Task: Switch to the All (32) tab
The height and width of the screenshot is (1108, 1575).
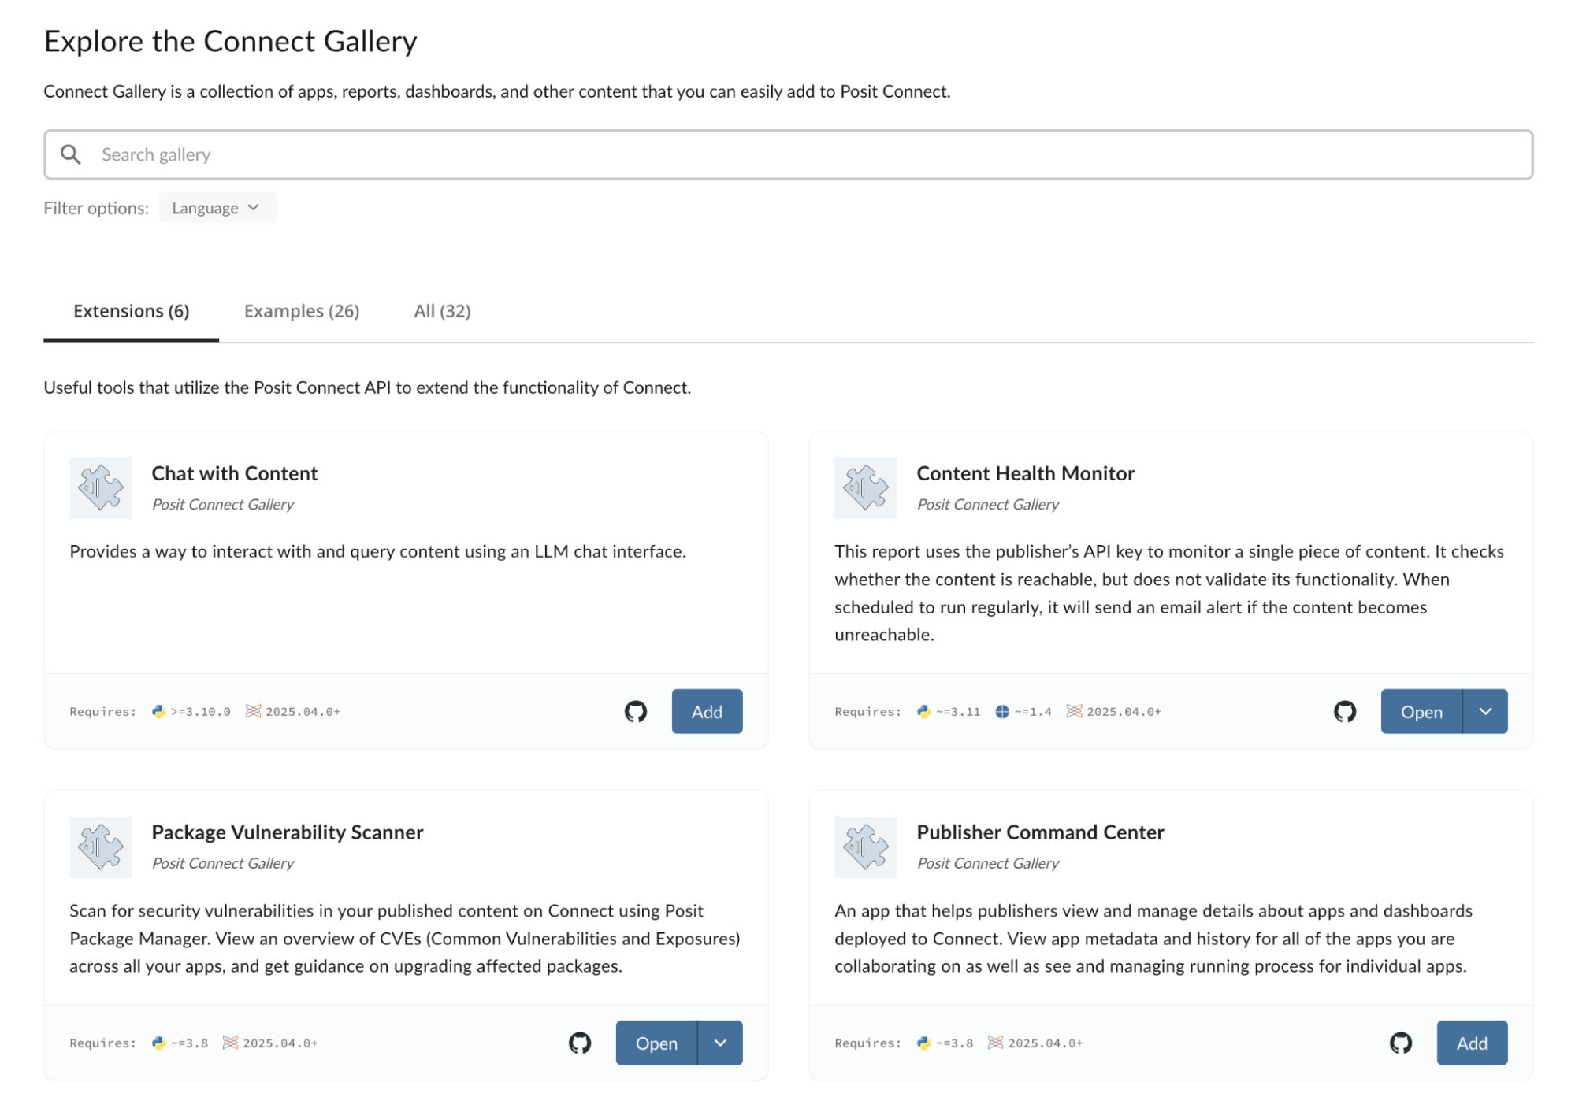Action: coord(442,311)
